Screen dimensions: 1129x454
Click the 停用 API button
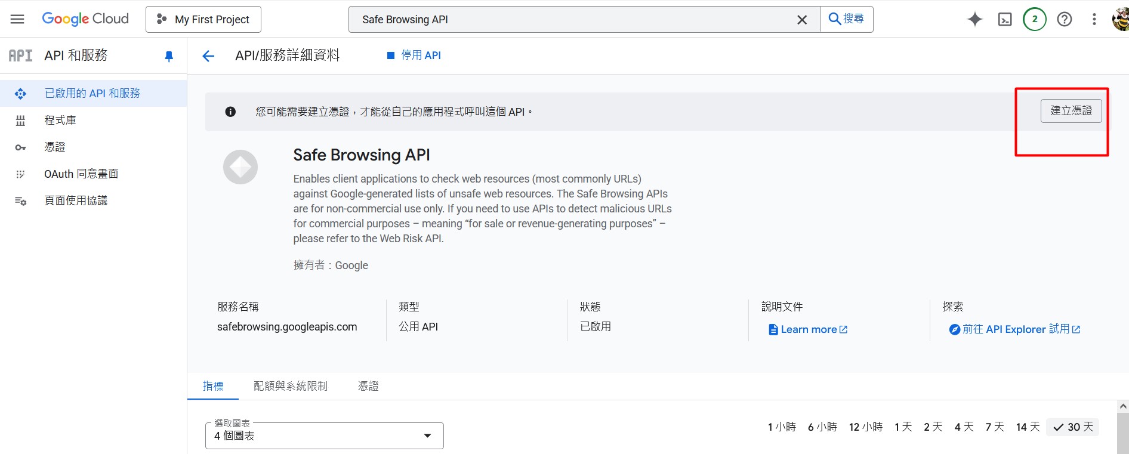point(414,55)
